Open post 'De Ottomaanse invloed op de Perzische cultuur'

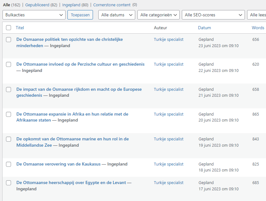coord(80,64)
